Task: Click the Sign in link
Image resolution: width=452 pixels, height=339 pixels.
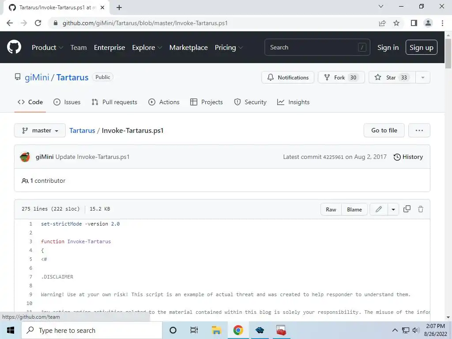Action: [388, 47]
